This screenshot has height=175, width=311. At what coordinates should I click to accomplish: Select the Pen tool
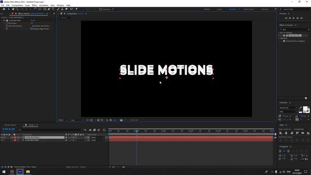[49, 9]
